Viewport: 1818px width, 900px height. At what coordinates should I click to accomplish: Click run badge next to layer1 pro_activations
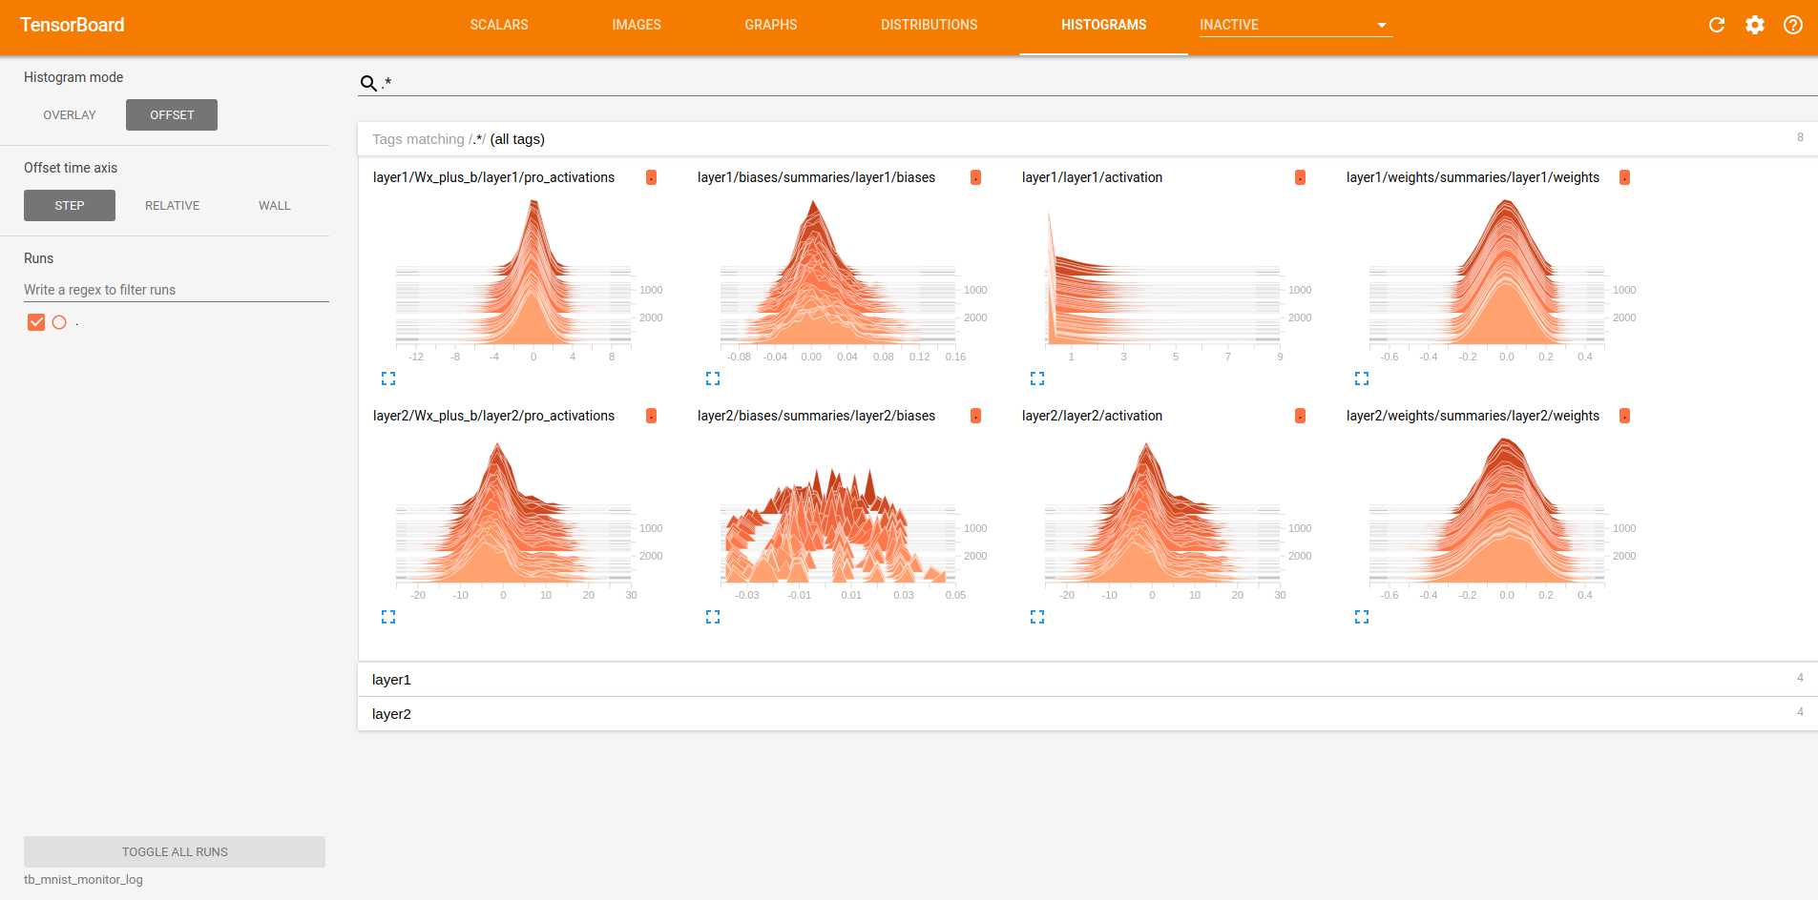pyautogui.click(x=651, y=177)
